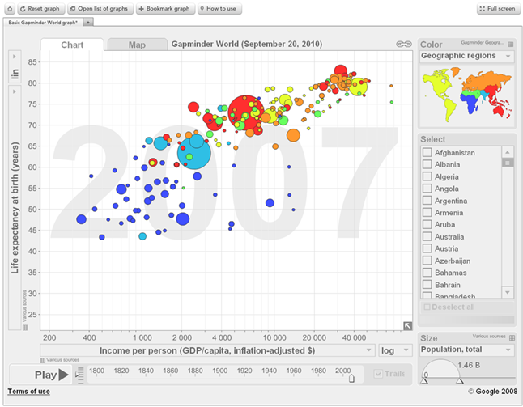Switch to the Chart tab
The height and width of the screenshot is (407, 523).
click(x=72, y=45)
